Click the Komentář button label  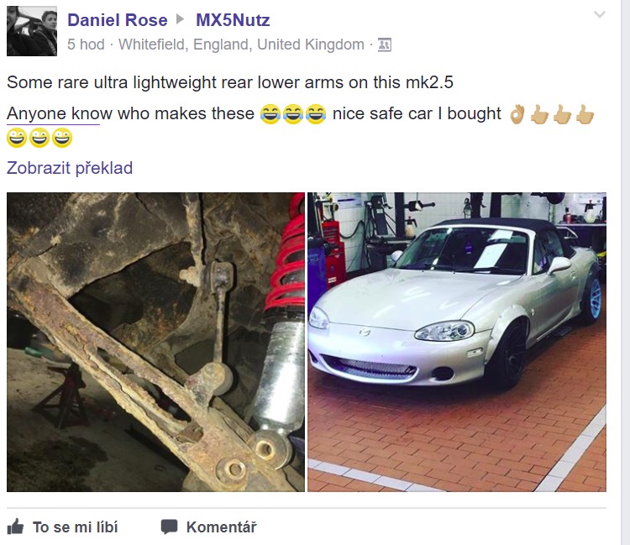click(x=222, y=527)
